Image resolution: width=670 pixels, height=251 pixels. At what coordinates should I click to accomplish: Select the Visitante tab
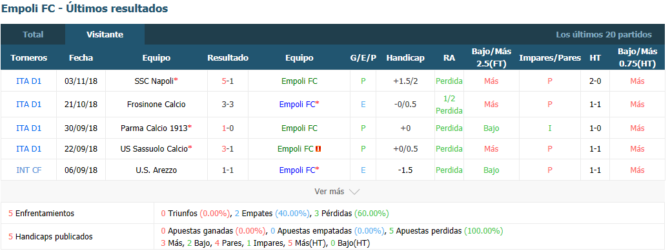tap(105, 35)
